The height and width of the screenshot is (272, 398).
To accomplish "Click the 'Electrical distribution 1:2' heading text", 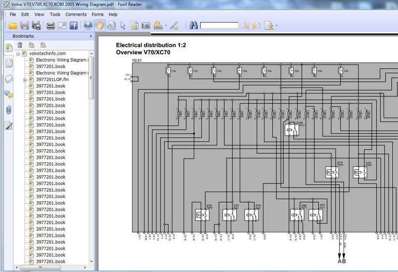I will pyautogui.click(x=151, y=45).
